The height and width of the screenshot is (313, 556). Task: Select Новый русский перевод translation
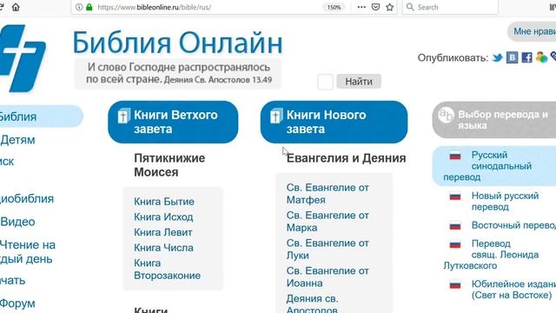point(505,201)
